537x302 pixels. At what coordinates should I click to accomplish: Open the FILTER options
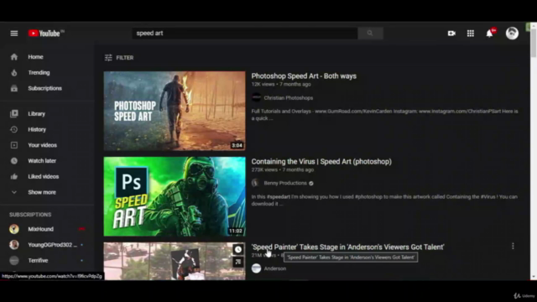click(119, 58)
